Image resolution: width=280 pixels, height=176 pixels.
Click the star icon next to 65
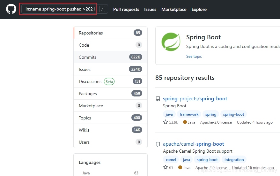click(166, 167)
